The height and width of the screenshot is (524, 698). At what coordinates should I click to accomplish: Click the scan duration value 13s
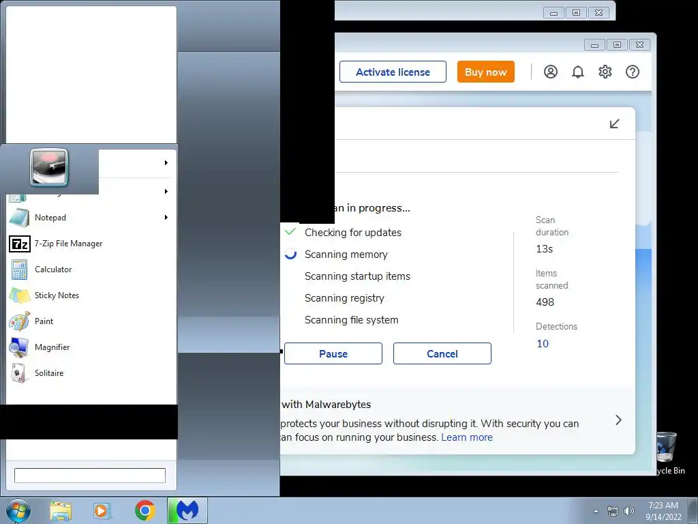[545, 248]
